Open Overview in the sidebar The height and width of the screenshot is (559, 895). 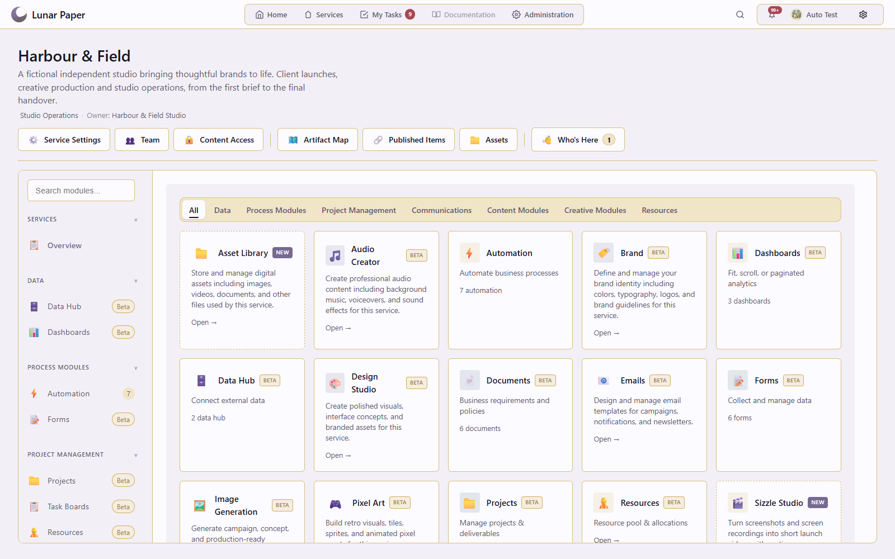[x=82, y=245]
